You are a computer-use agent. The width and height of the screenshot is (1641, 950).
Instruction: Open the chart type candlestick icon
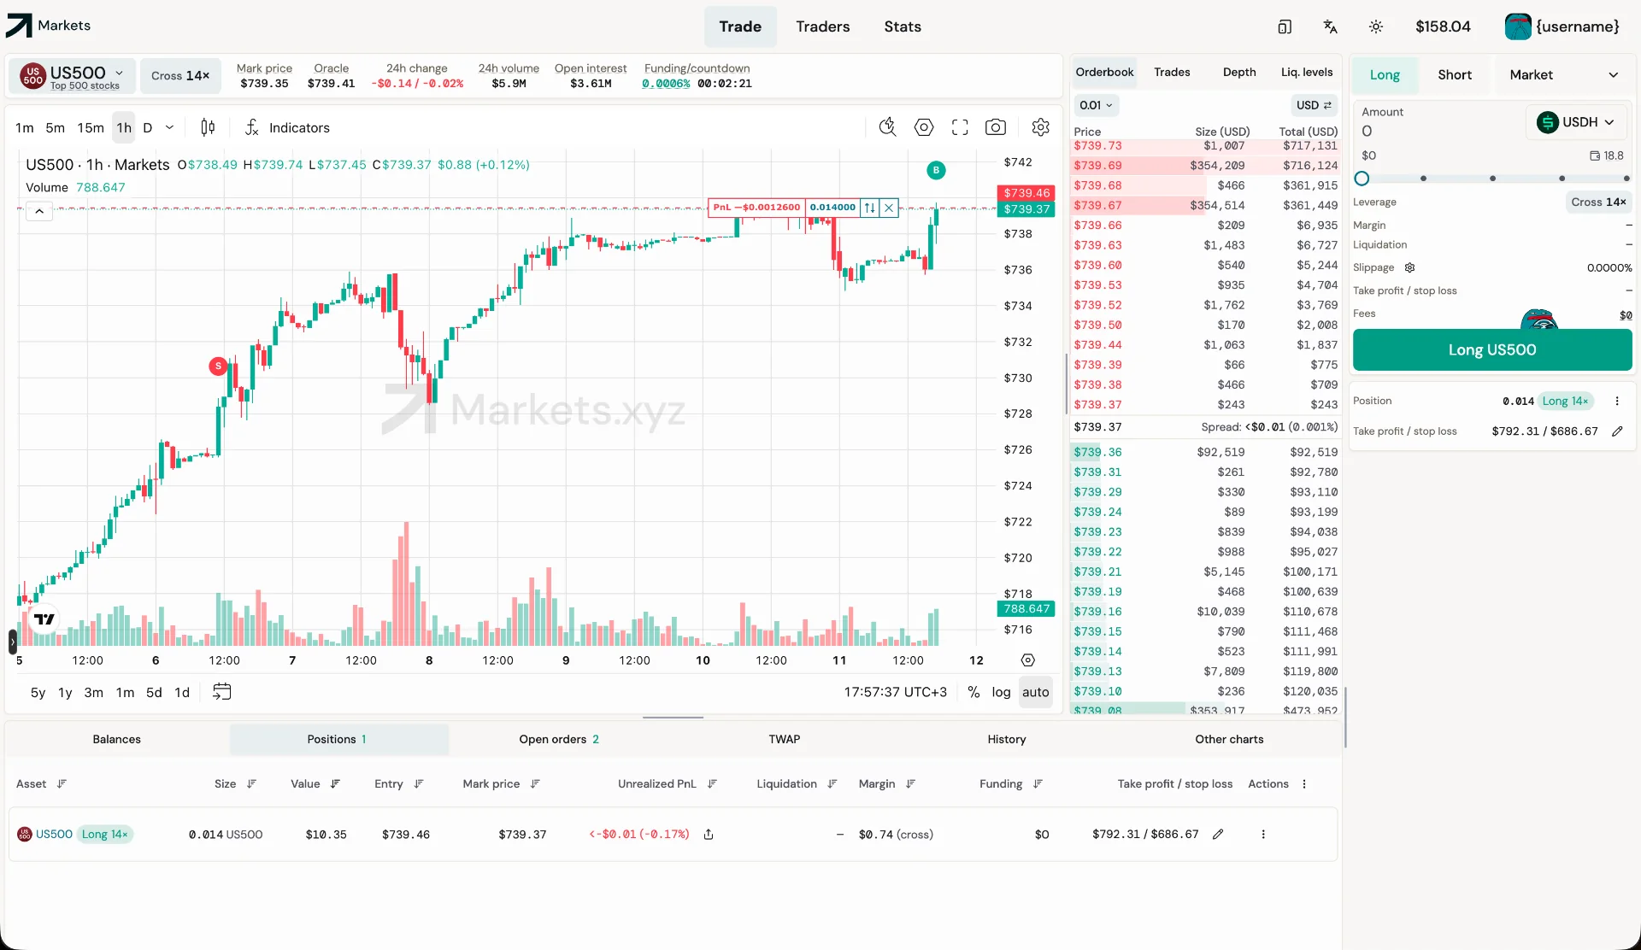(208, 127)
